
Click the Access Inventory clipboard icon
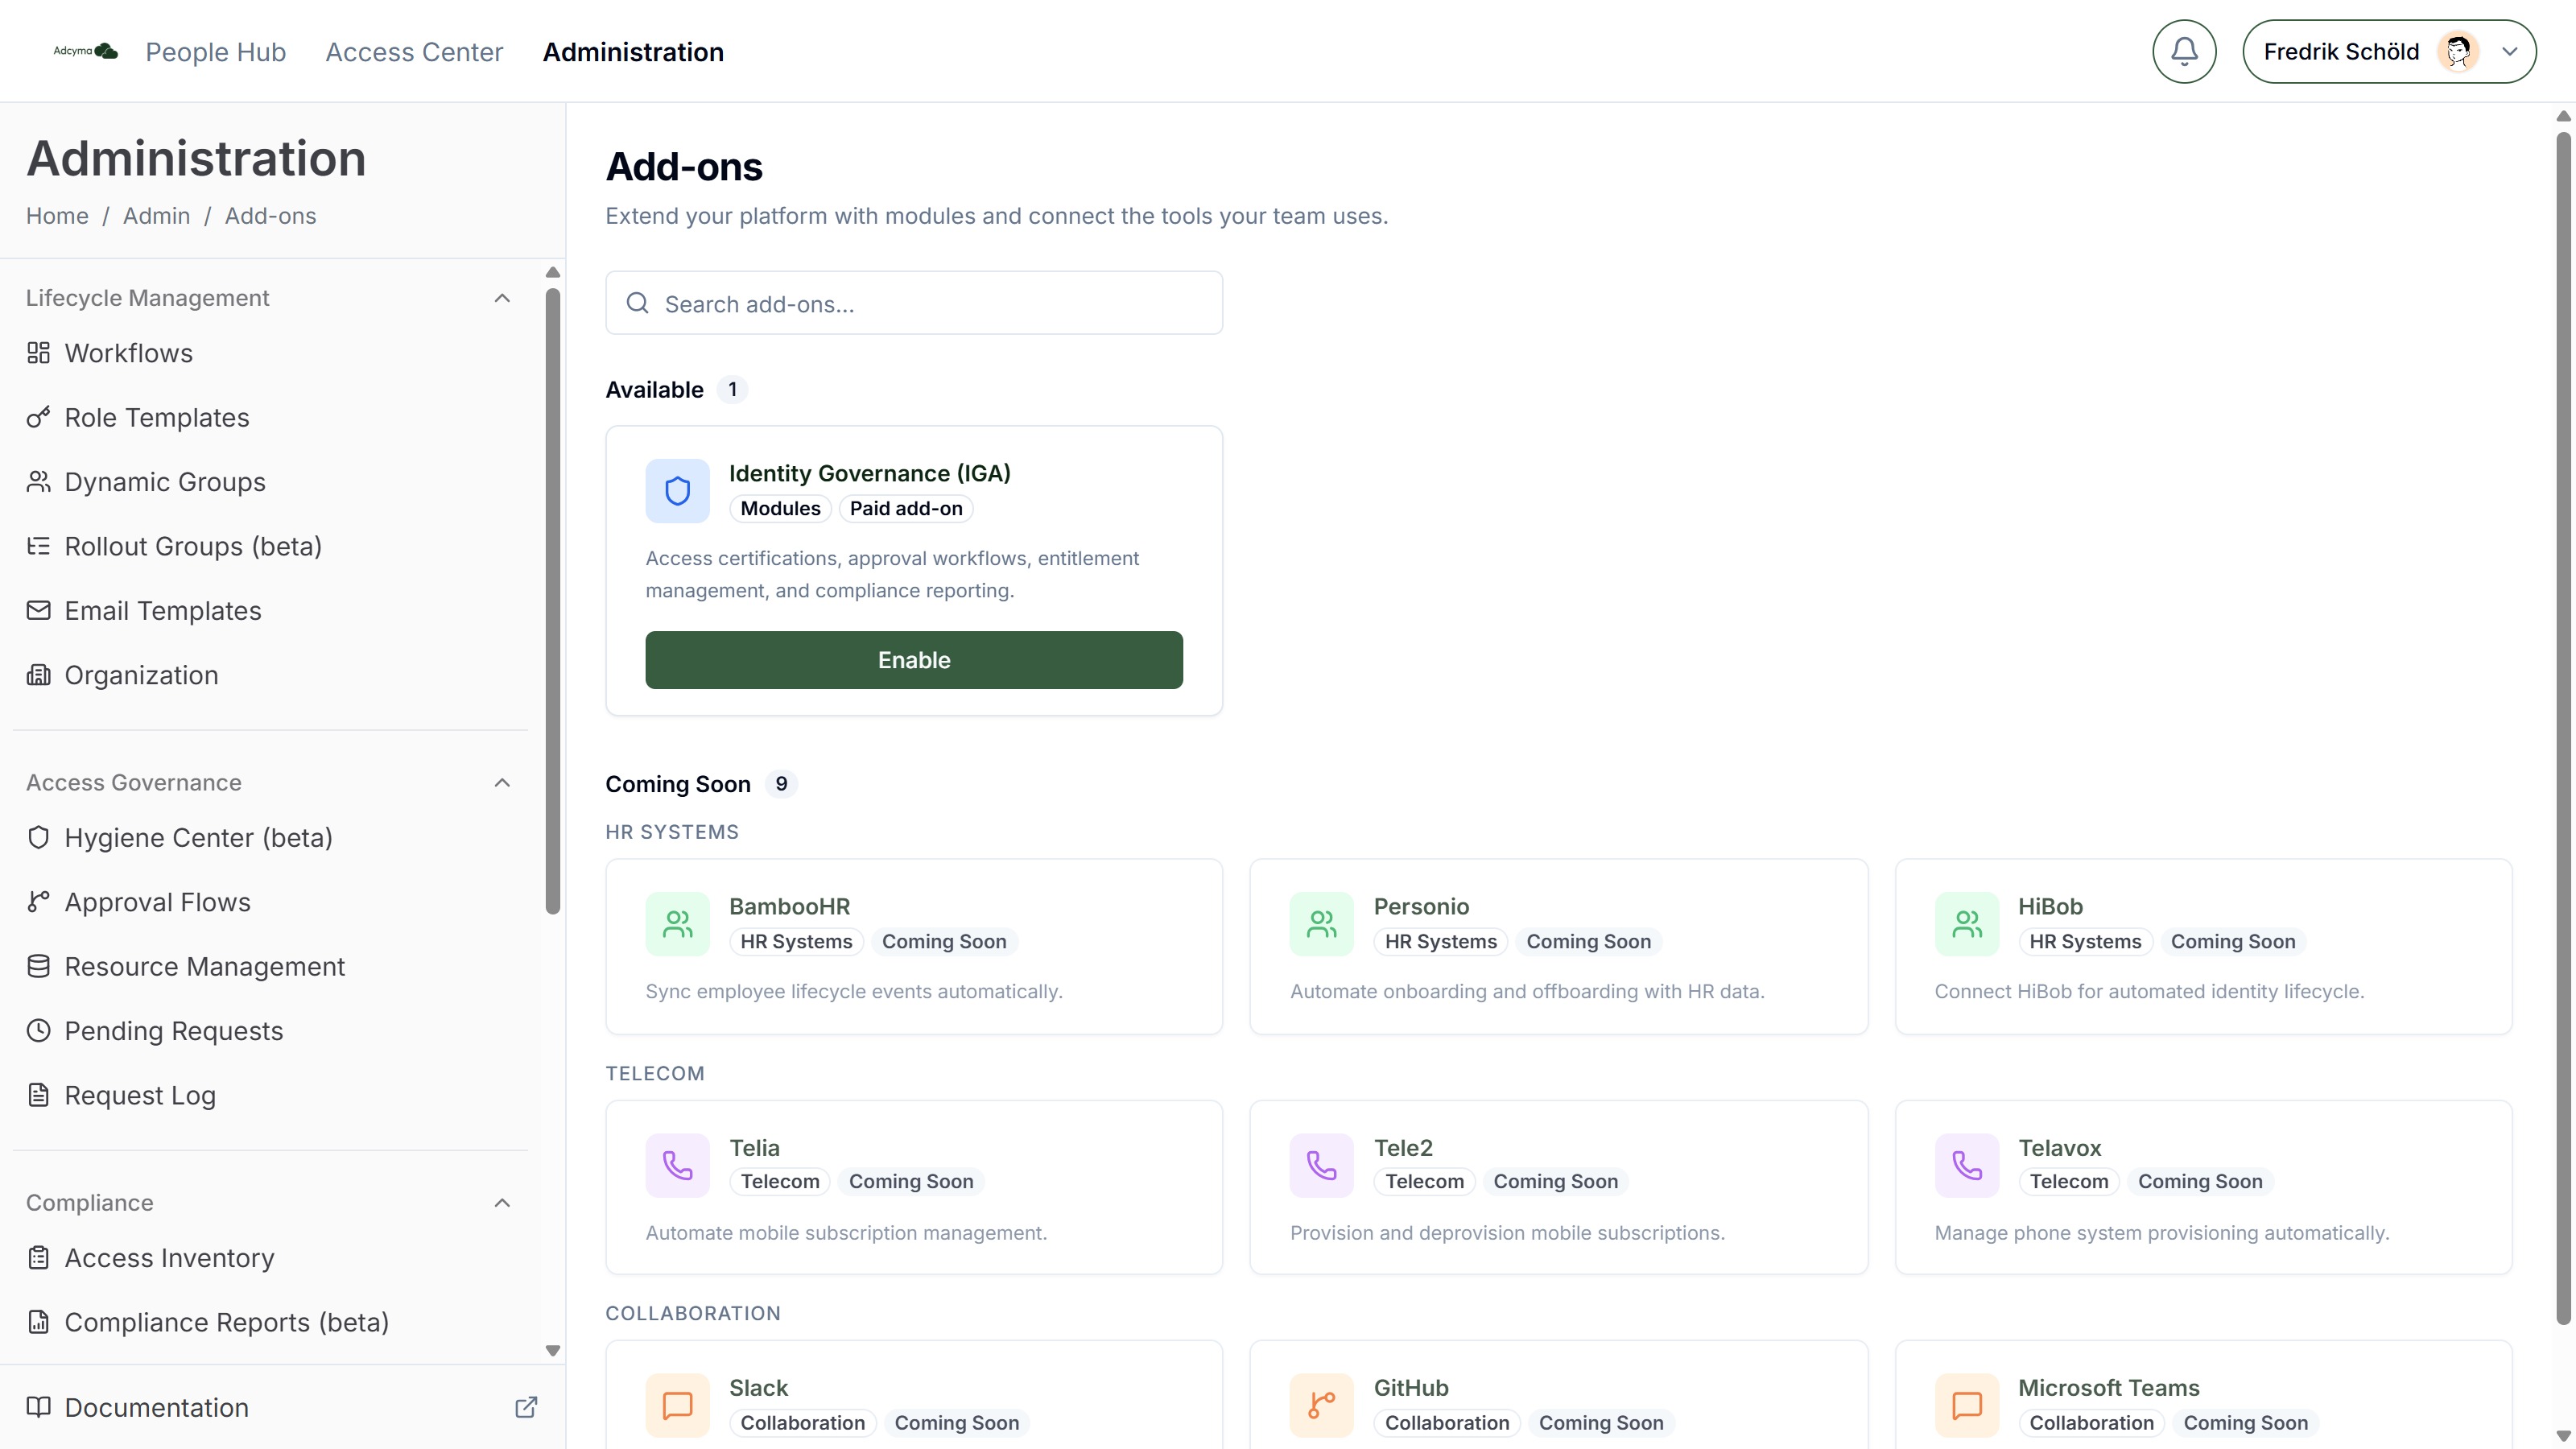tap(38, 1257)
